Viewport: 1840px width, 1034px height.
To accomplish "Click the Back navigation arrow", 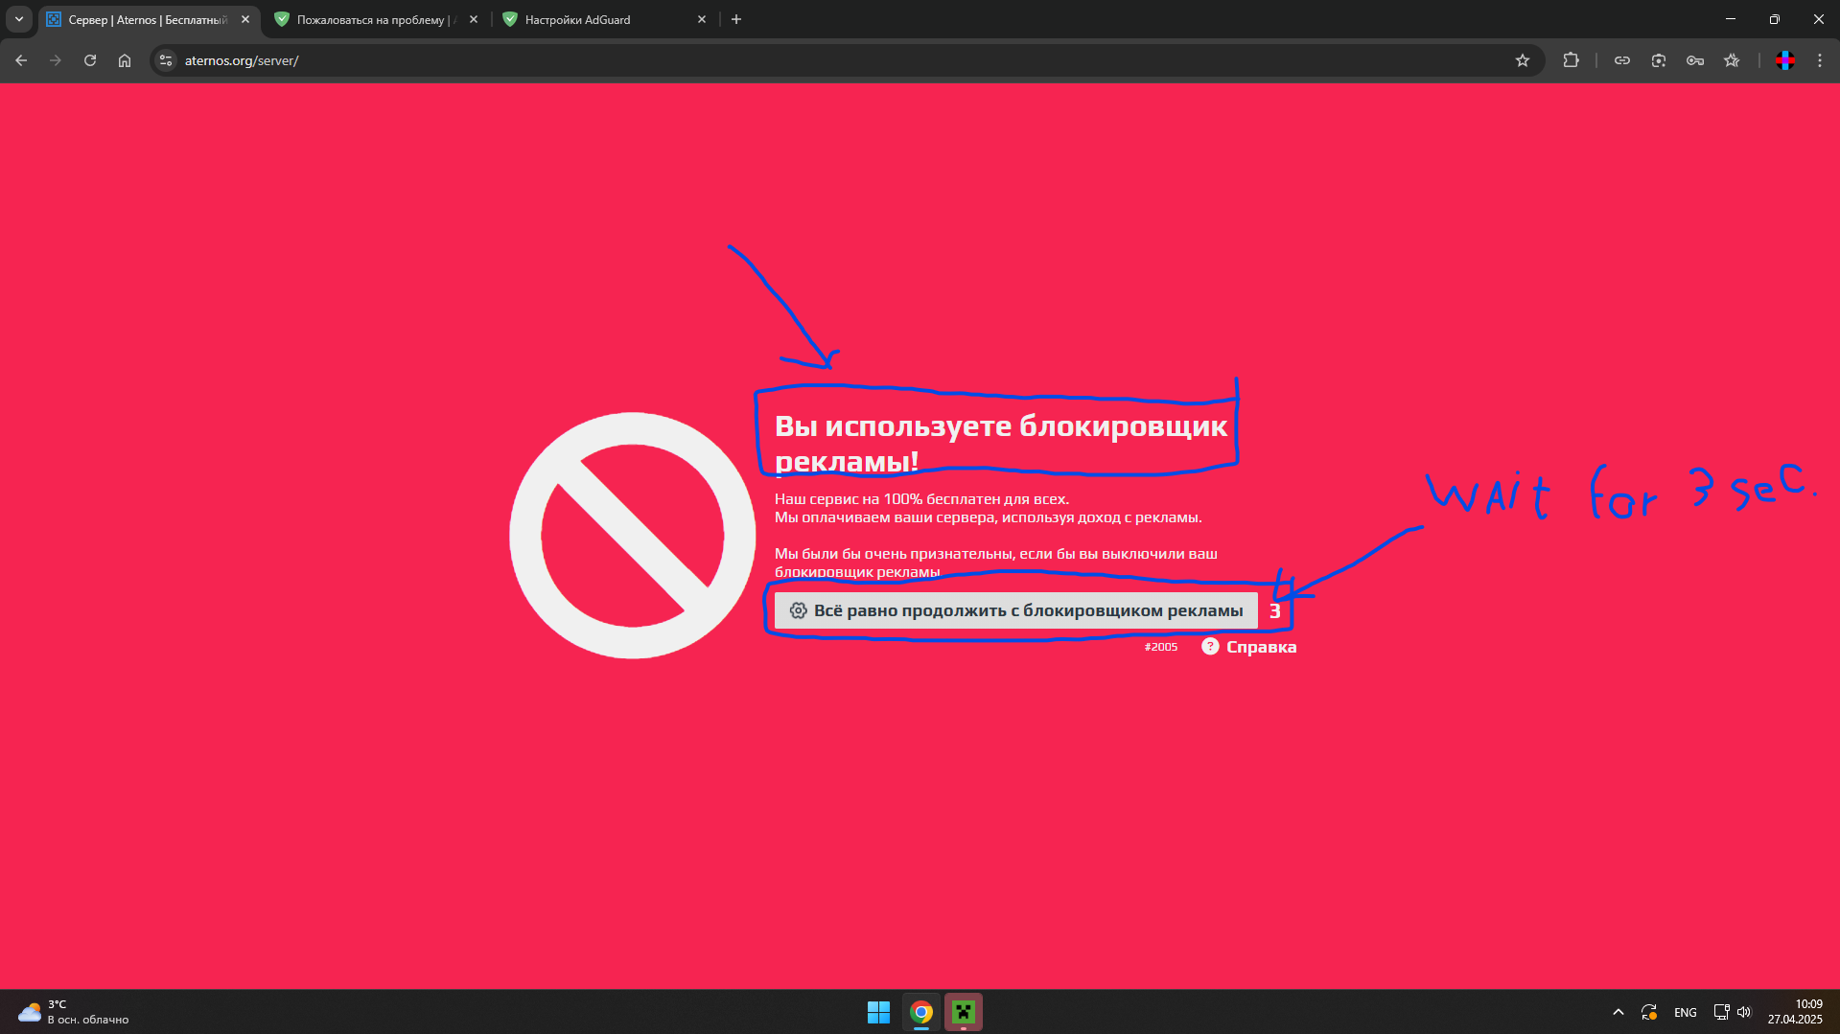I will click(20, 59).
